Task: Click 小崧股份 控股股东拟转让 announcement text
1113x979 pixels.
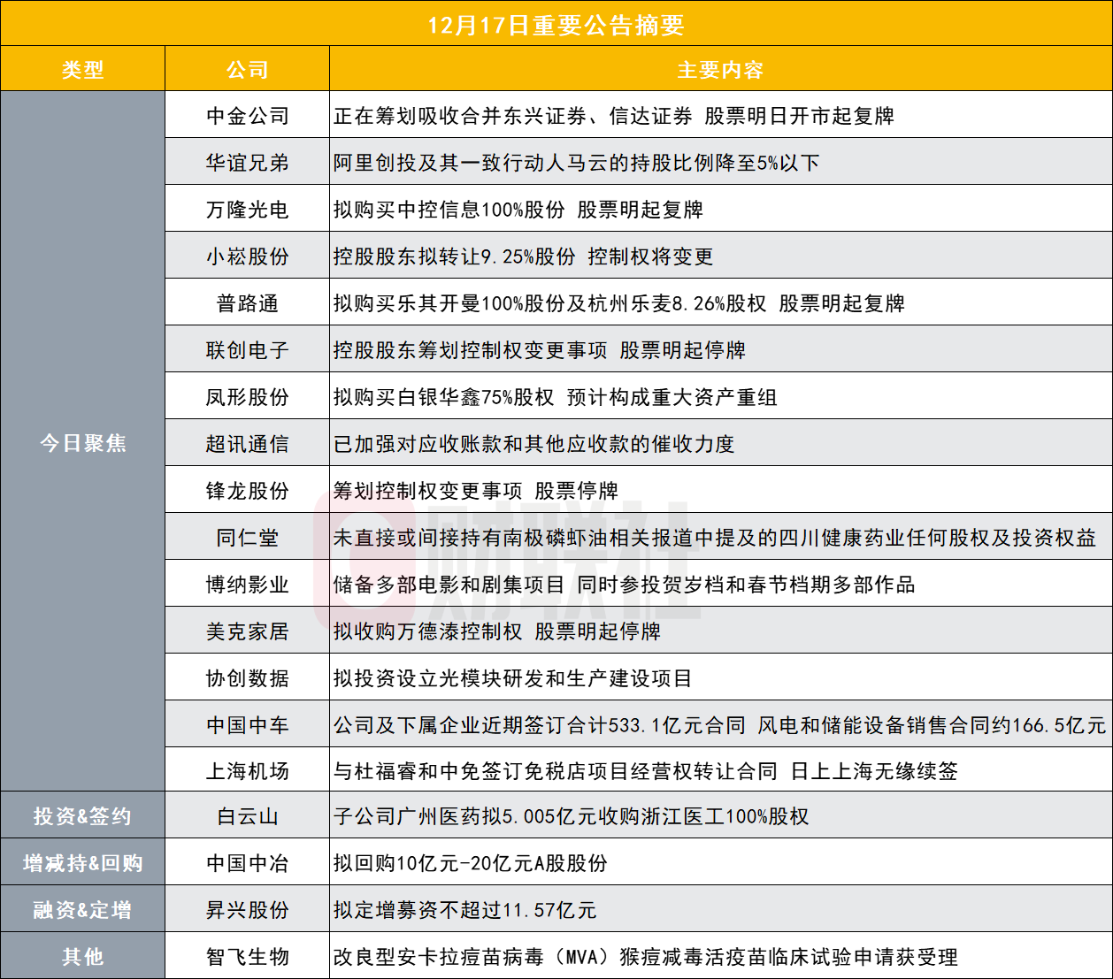Action: pyautogui.click(x=523, y=256)
